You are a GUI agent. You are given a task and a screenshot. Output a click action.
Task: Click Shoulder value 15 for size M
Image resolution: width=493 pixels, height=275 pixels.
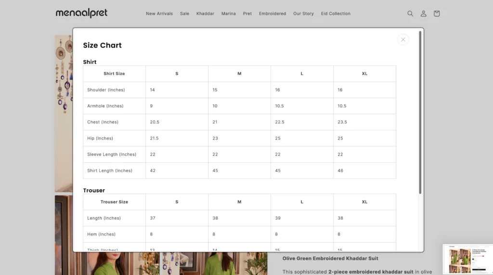point(215,90)
